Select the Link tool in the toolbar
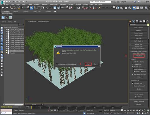This screenshot has width=150, height=115. pyautogui.click(x=11, y=8)
